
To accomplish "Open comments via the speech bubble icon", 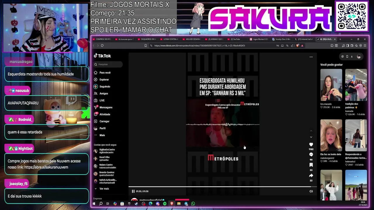I will coord(311,155).
